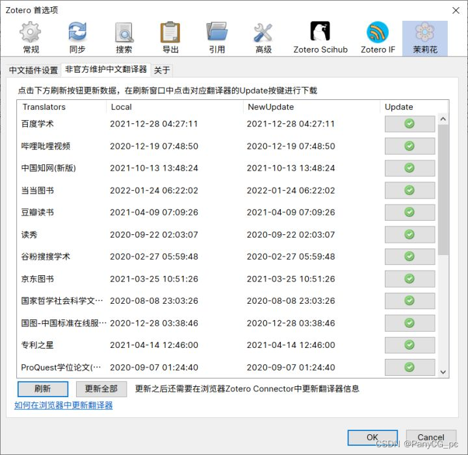The height and width of the screenshot is (455, 468).
Task: Click the update button for 哔哩吡哩视频
Action: point(409,146)
